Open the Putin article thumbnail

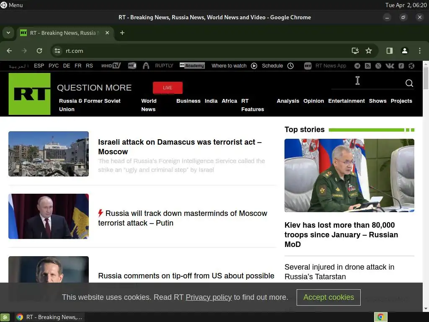49,216
